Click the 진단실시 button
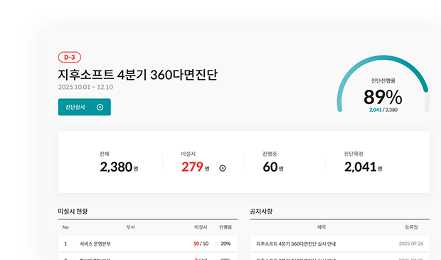441x260 pixels. click(x=85, y=107)
